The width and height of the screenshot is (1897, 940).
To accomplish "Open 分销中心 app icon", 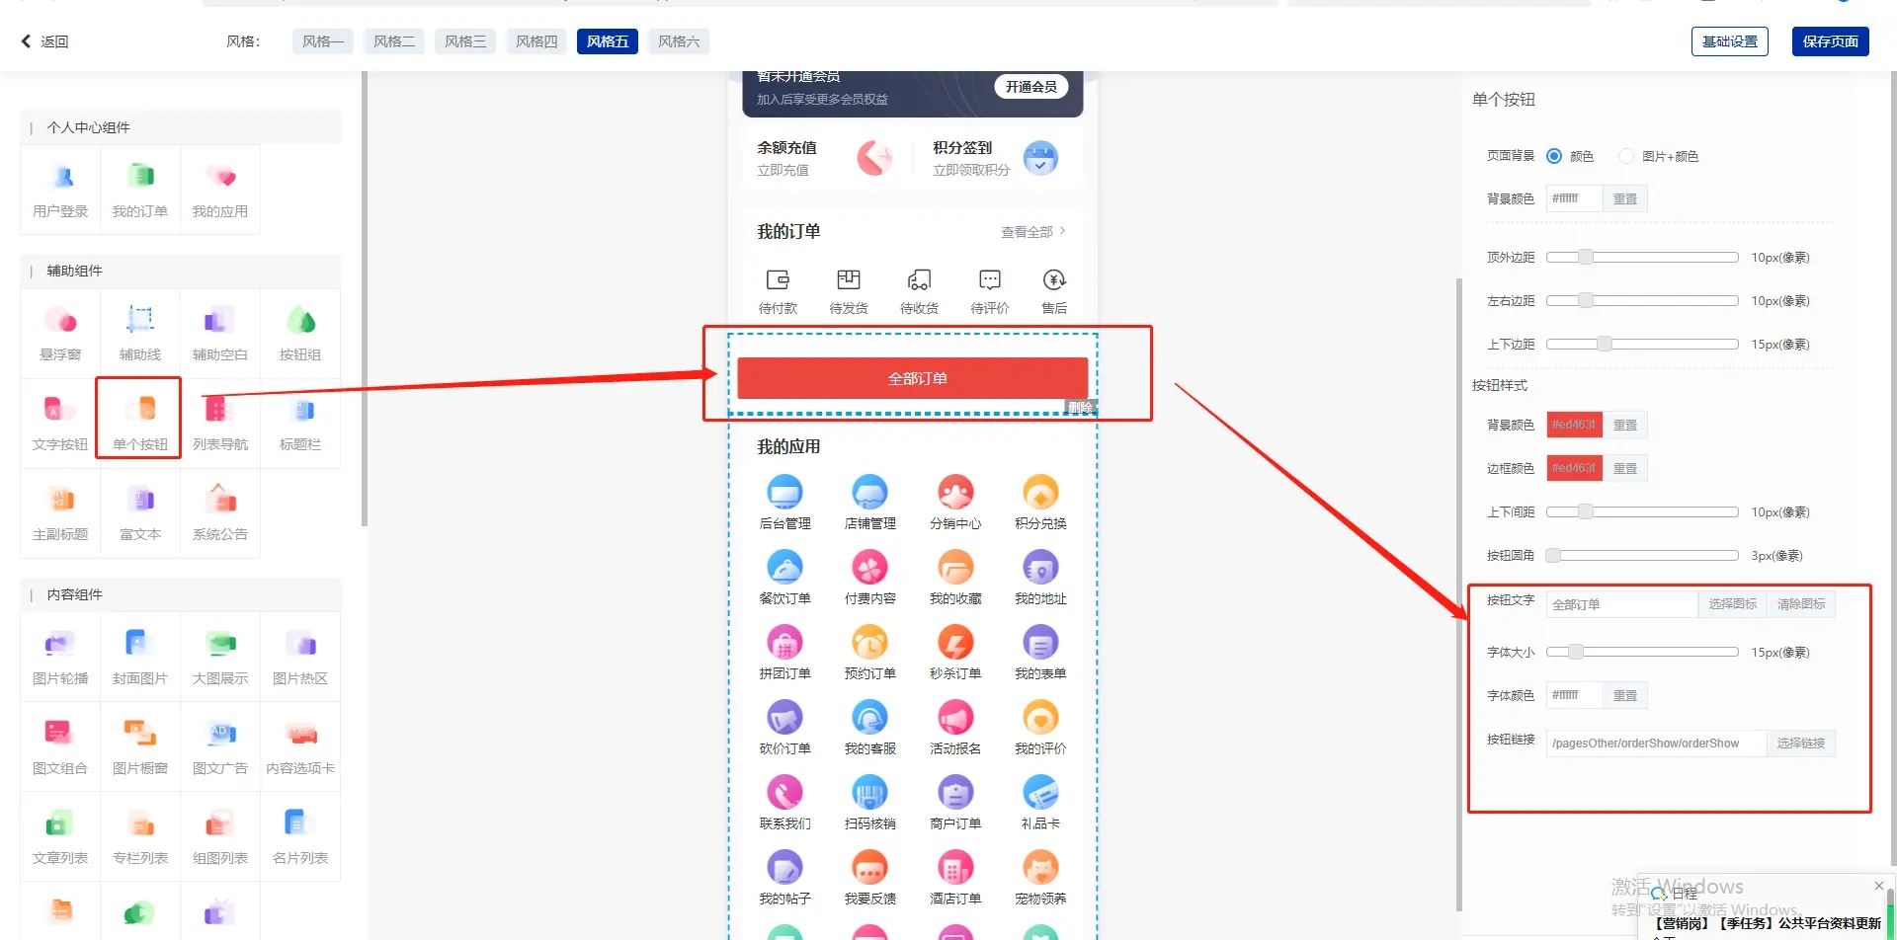I will 954,493.
